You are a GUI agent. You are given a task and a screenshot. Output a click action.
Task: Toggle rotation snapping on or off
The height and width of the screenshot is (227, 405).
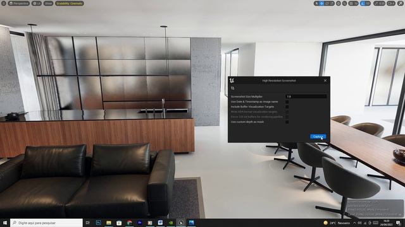(x=363, y=3)
